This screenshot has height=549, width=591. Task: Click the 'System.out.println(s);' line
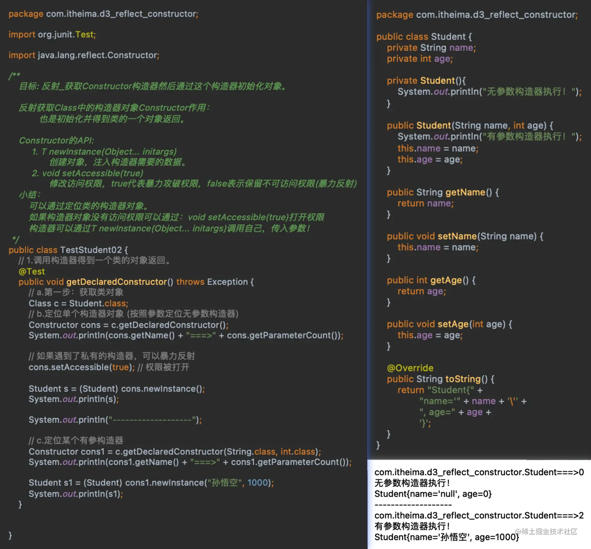[73, 399]
